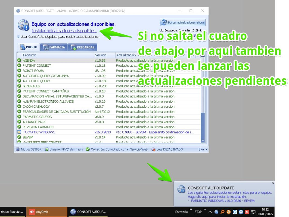Click the green check icon beside SEVEM
The height and width of the screenshot is (217, 289).
coord(19,137)
